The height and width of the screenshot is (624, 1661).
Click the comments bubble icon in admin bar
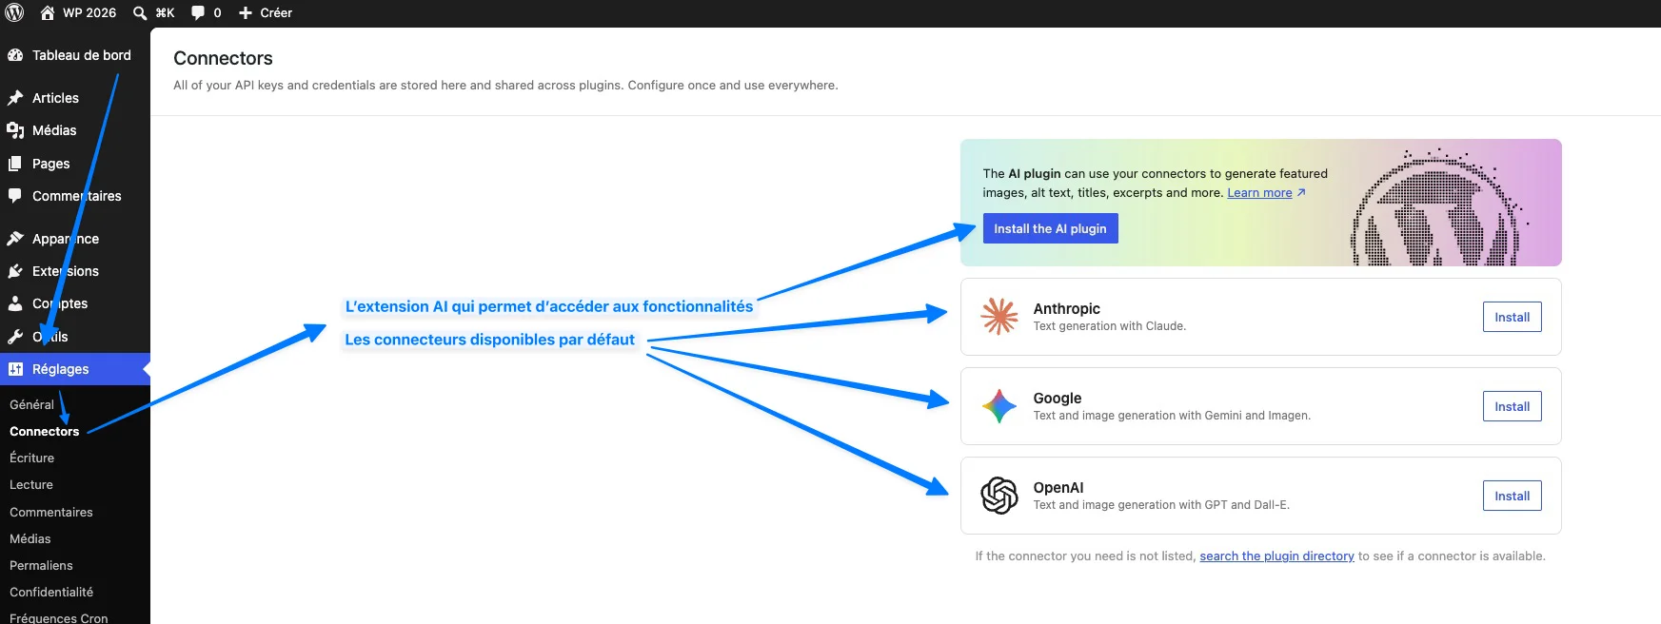198,12
